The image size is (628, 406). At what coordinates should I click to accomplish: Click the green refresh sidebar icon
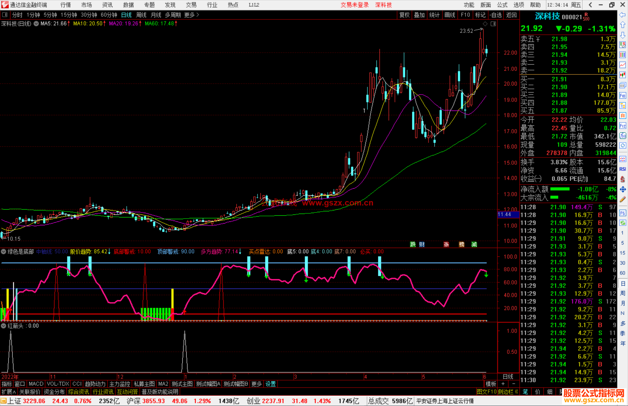pos(622,223)
